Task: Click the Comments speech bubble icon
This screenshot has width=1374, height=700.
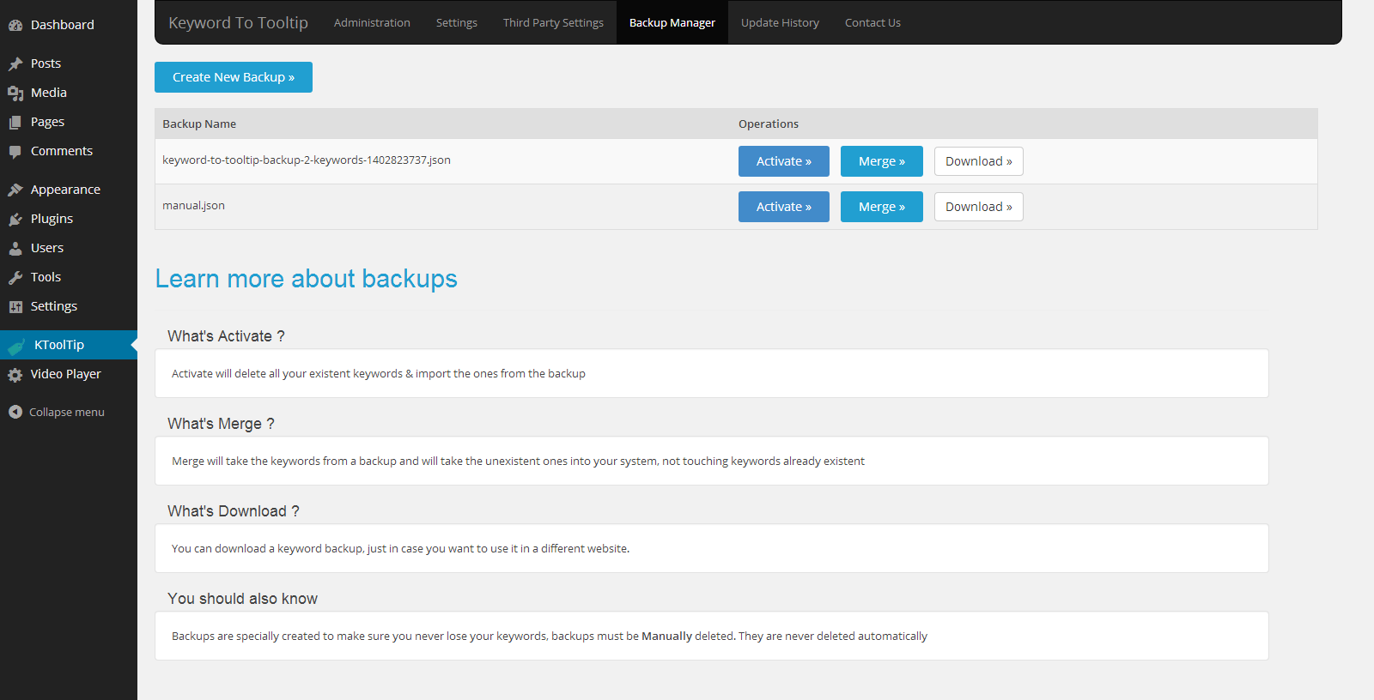Action: pyautogui.click(x=15, y=152)
